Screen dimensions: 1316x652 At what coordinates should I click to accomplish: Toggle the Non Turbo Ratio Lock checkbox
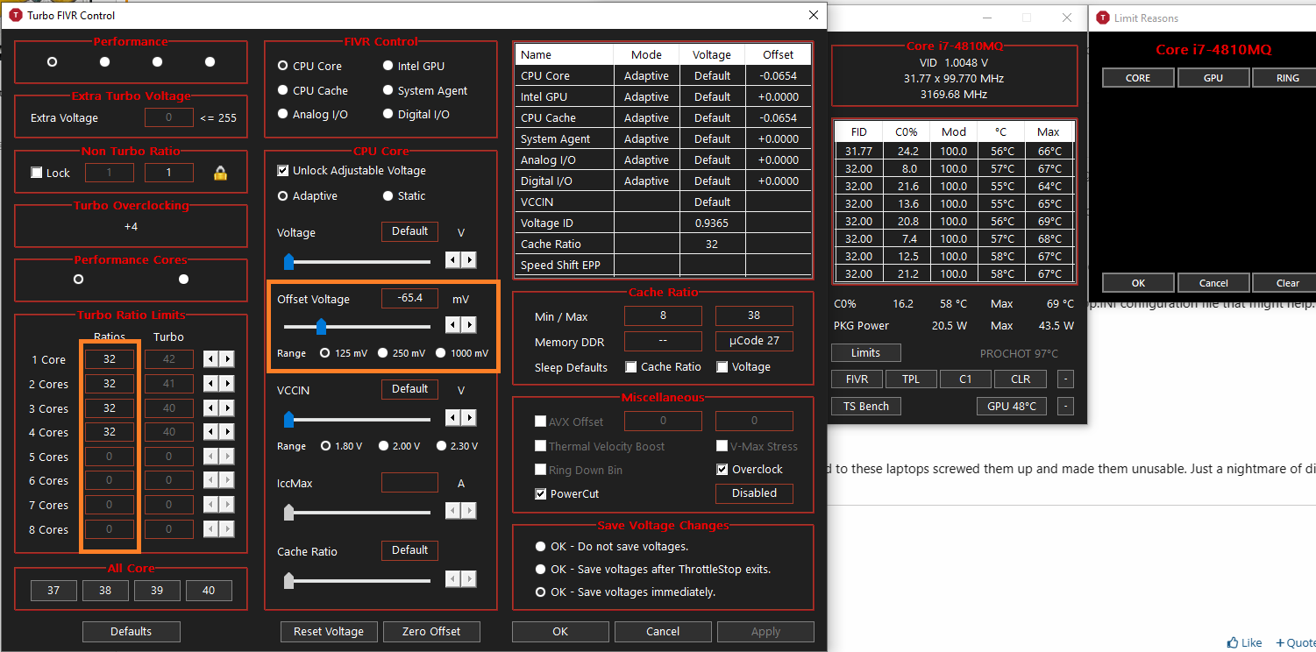point(37,173)
